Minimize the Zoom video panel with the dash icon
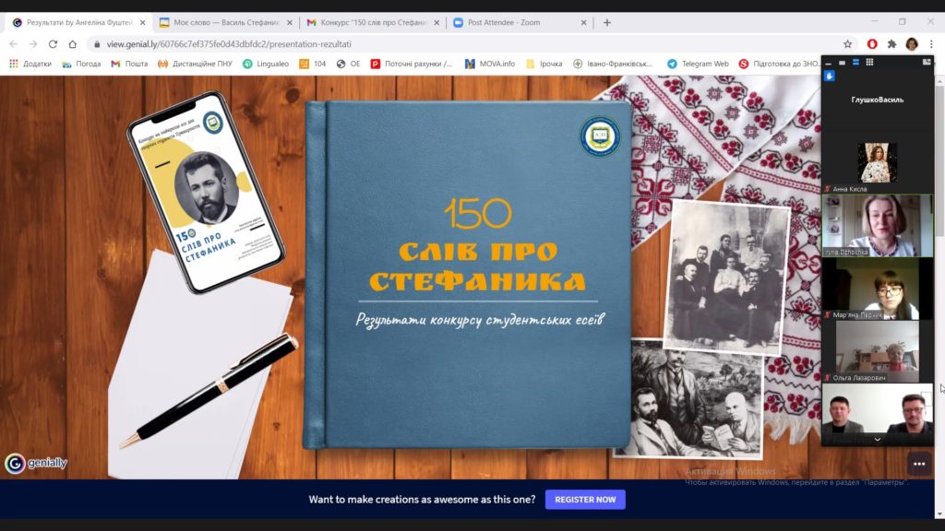The height and width of the screenshot is (531, 945). (828, 63)
